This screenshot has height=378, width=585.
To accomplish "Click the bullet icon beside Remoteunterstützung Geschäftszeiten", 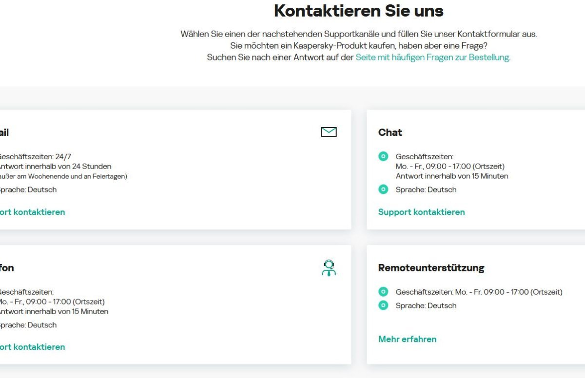I will tap(383, 292).
